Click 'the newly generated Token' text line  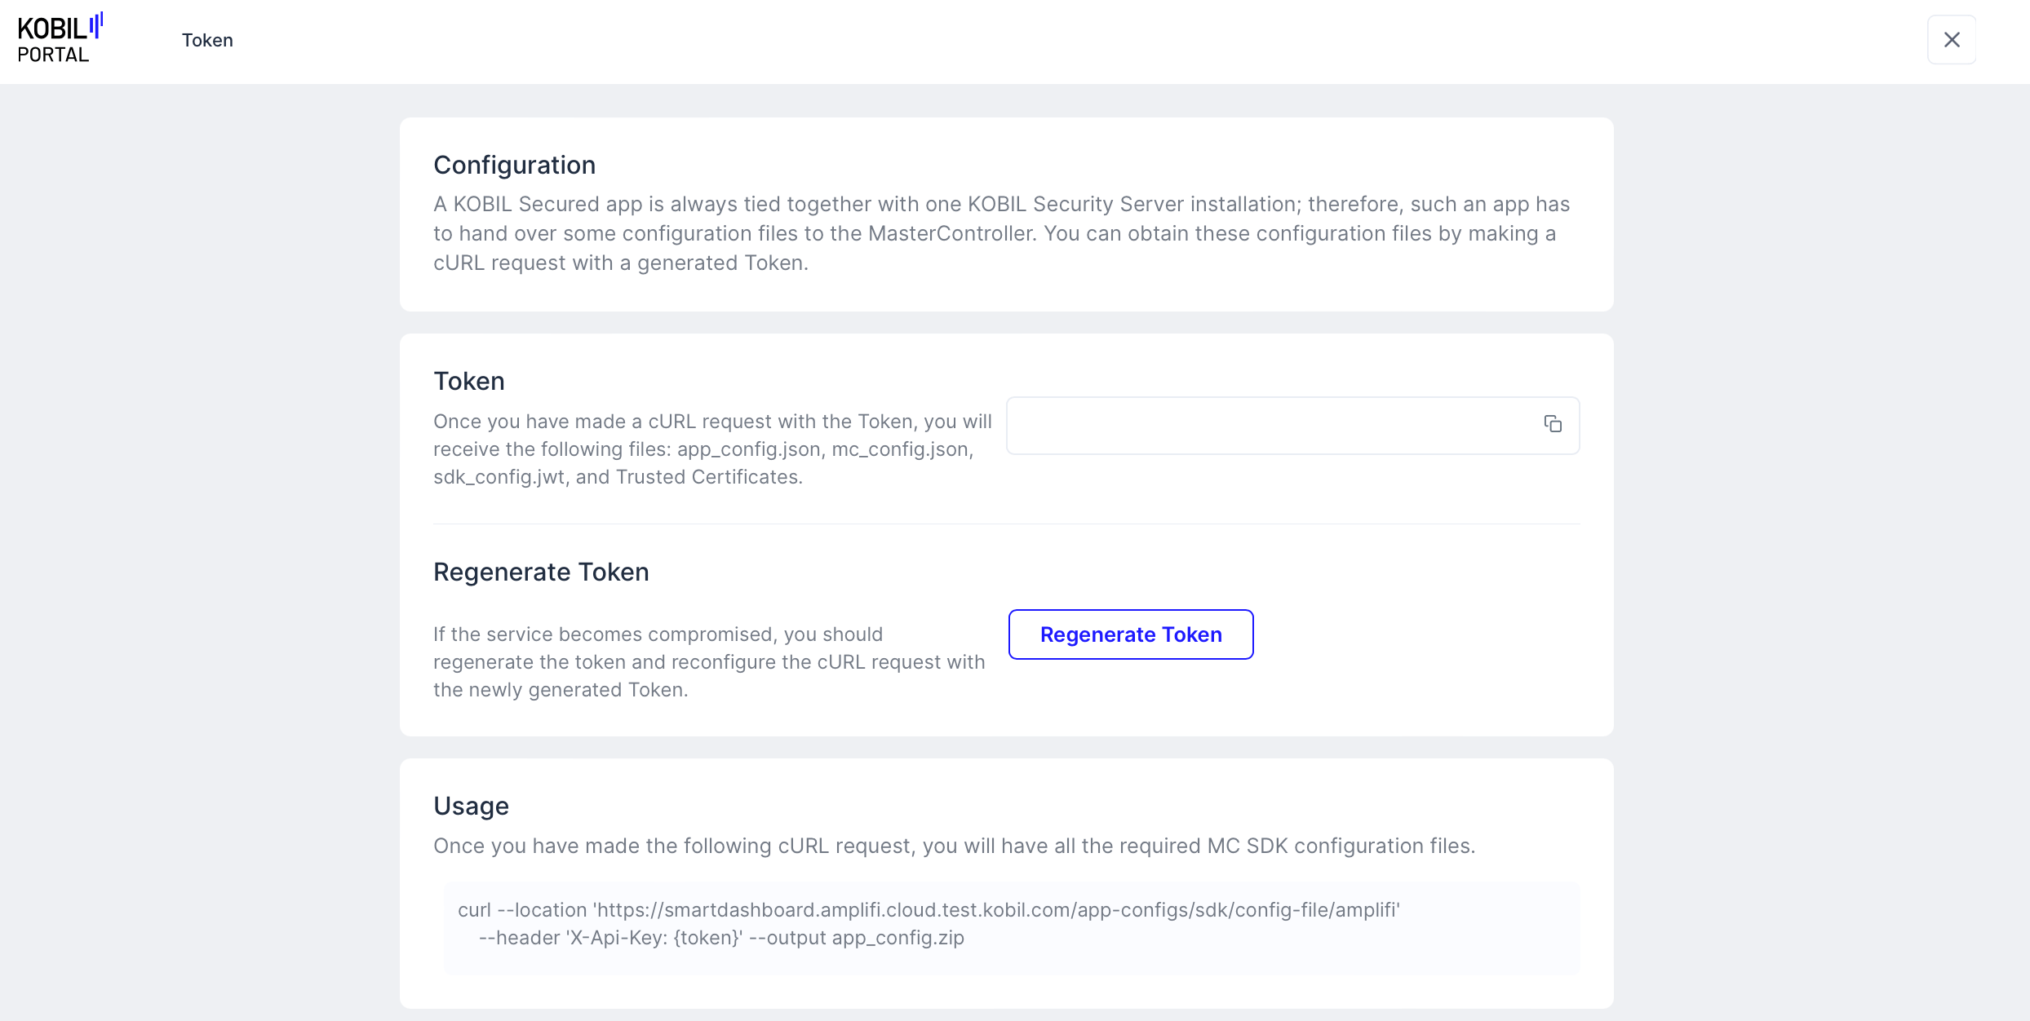point(561,690)
